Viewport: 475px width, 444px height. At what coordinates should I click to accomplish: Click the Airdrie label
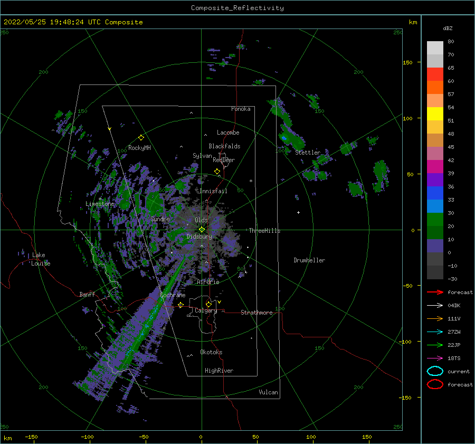(x=208, y=282)
